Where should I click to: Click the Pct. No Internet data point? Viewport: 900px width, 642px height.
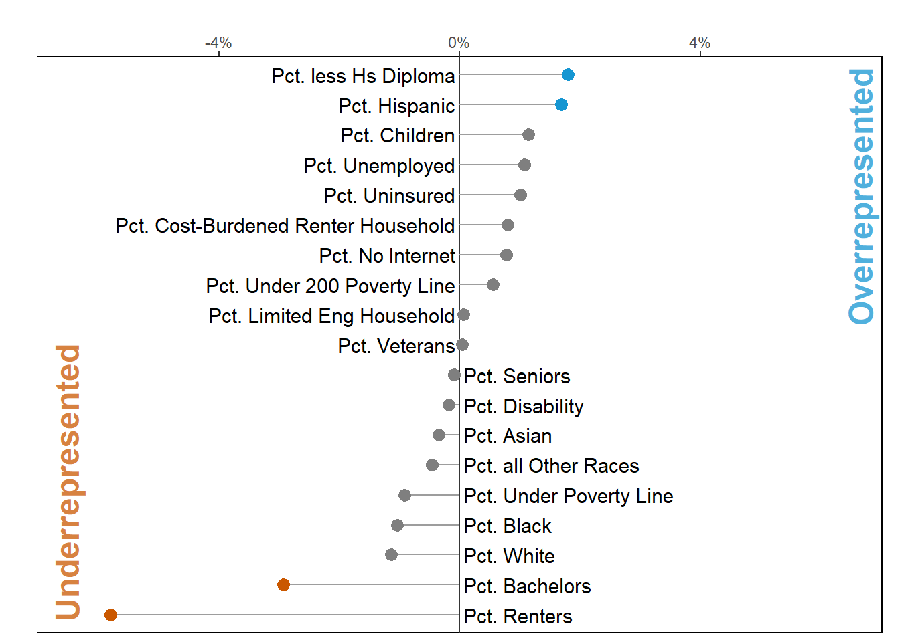point(506,255)
